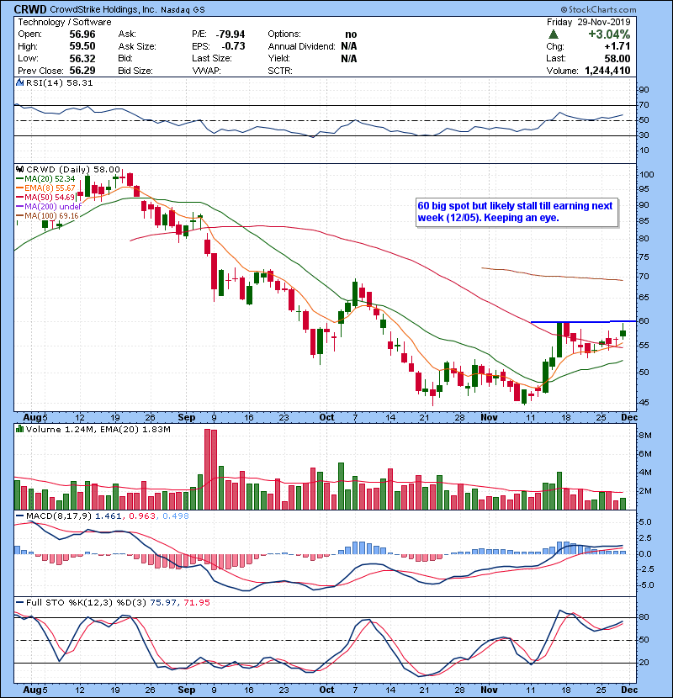The height and width of the screenshot is (698, 673).
Task: Click the Volume value 1,244,410
Action: (x=607, y=71)
